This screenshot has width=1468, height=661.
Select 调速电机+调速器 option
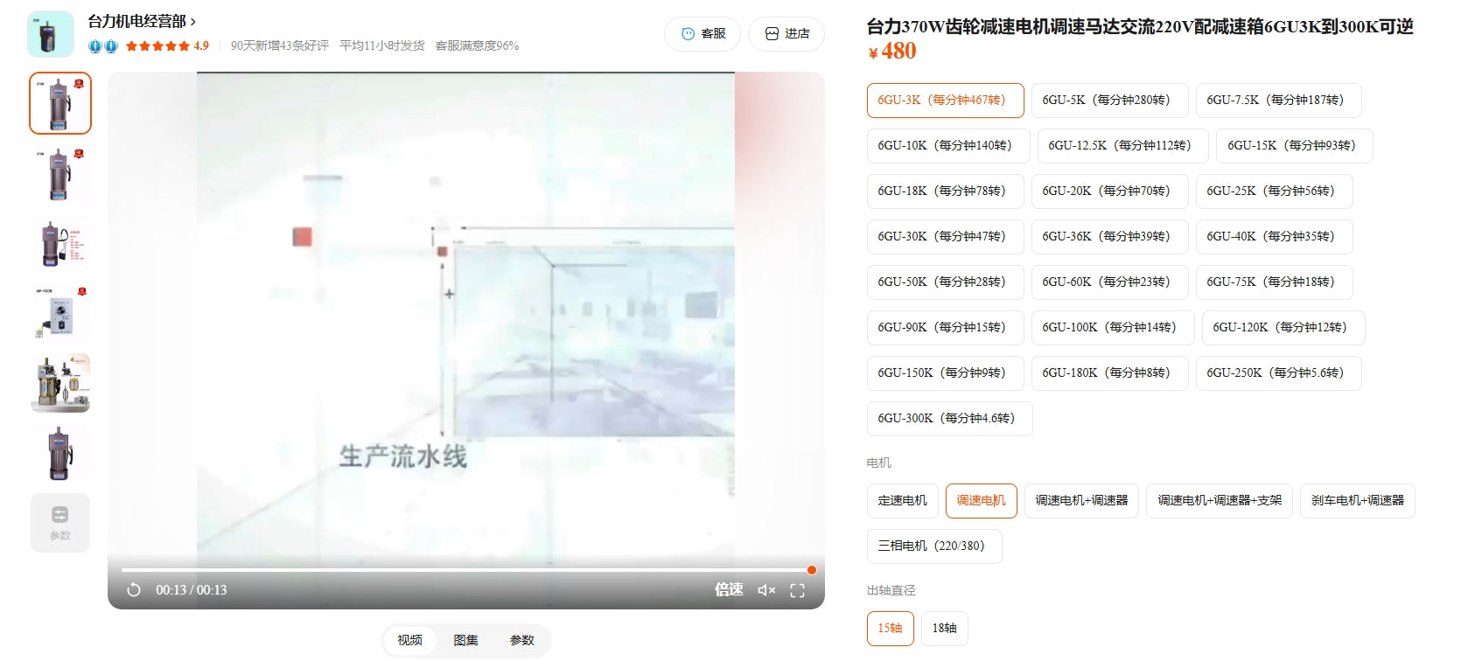[1082, 501]
